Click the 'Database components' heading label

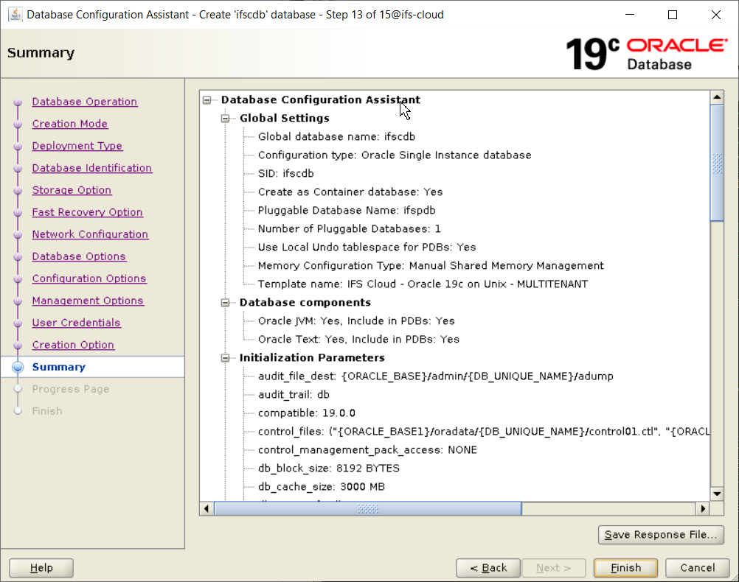point(305,302)
